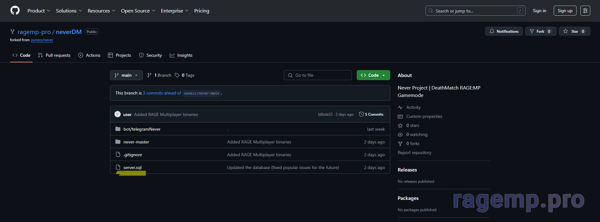Open commit hash b8bde22
600x222 pixels.
pyautogui.click(x=325, y=114)
